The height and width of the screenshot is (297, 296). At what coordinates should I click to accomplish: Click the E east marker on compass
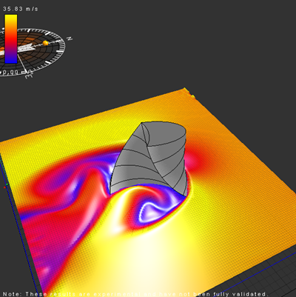[x=29, y=75]
